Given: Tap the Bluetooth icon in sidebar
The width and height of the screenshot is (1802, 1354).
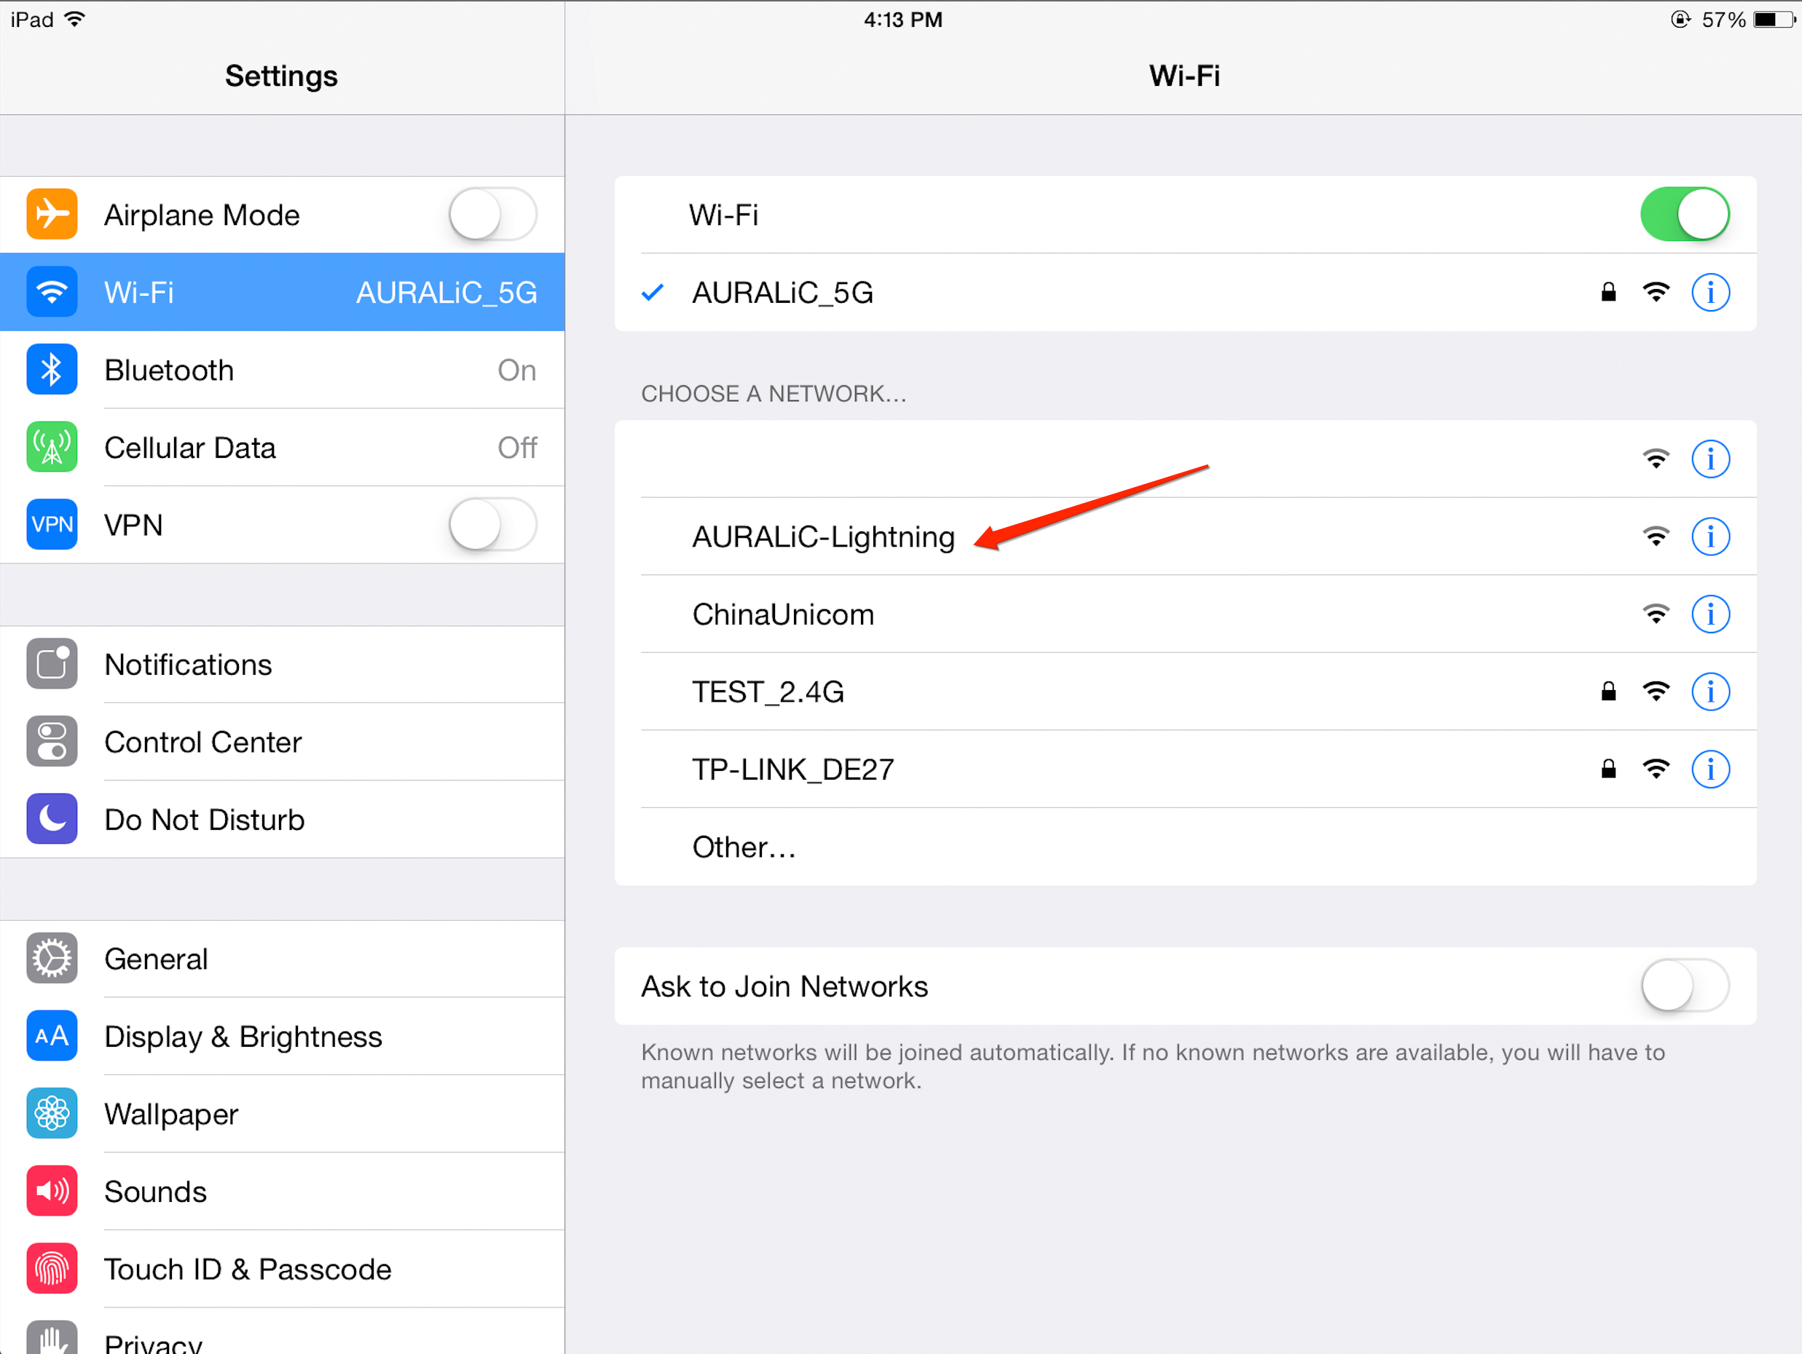Looking at the screenshot, I should [51, 370].
